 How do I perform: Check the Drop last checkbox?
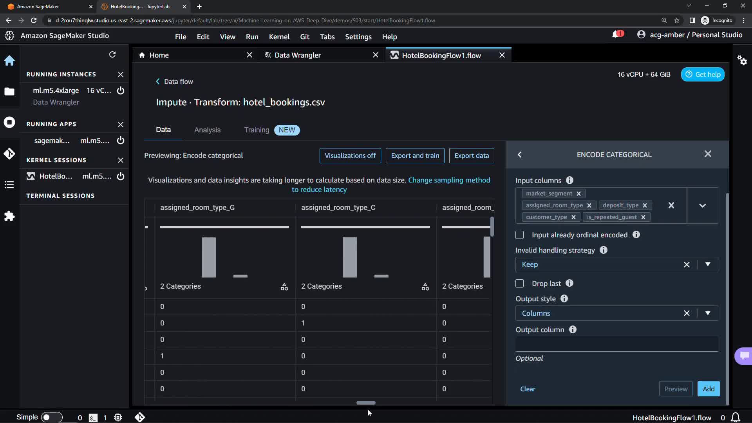point(520,284)
